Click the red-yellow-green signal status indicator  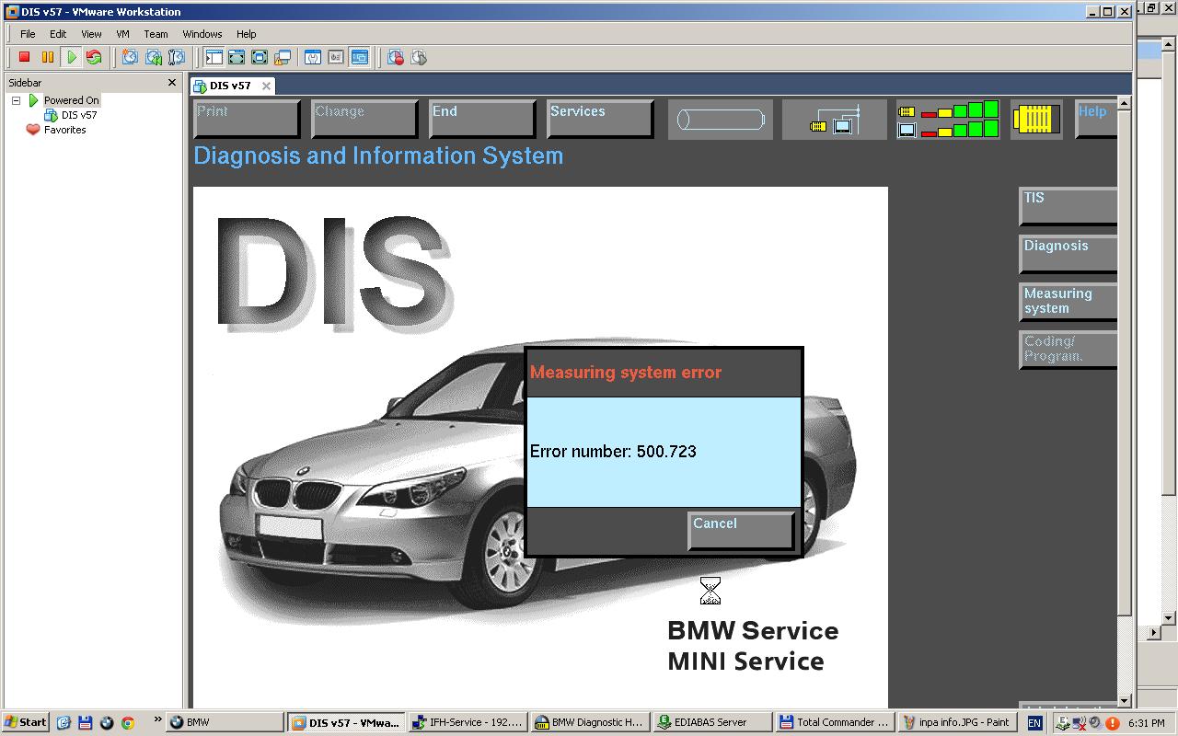coord(949,120)
